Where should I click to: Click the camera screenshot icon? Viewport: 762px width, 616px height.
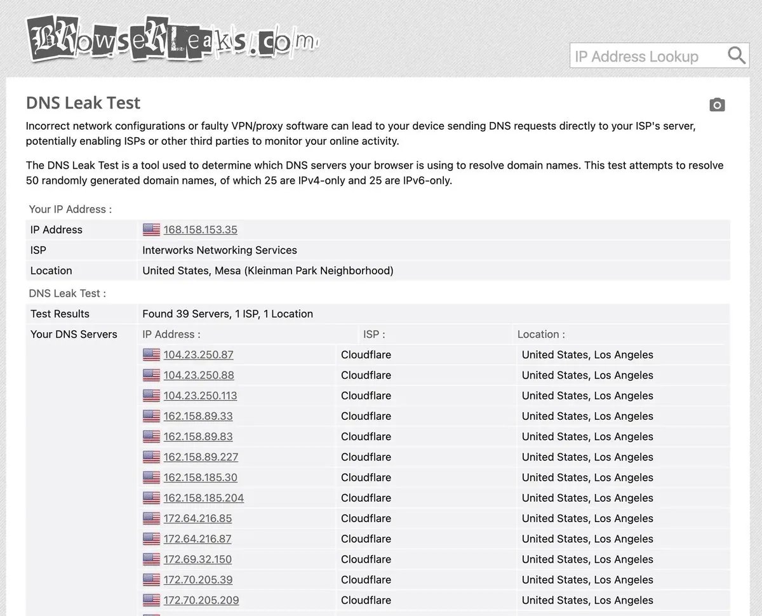[x=717, y=105]
